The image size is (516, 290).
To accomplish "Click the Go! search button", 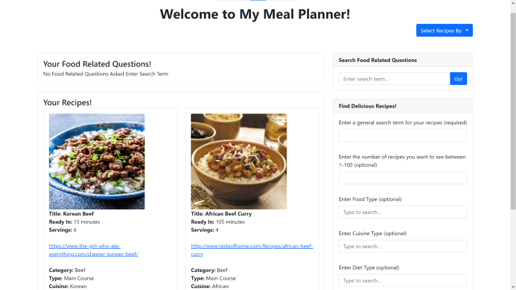I will [x=459, y=79].
